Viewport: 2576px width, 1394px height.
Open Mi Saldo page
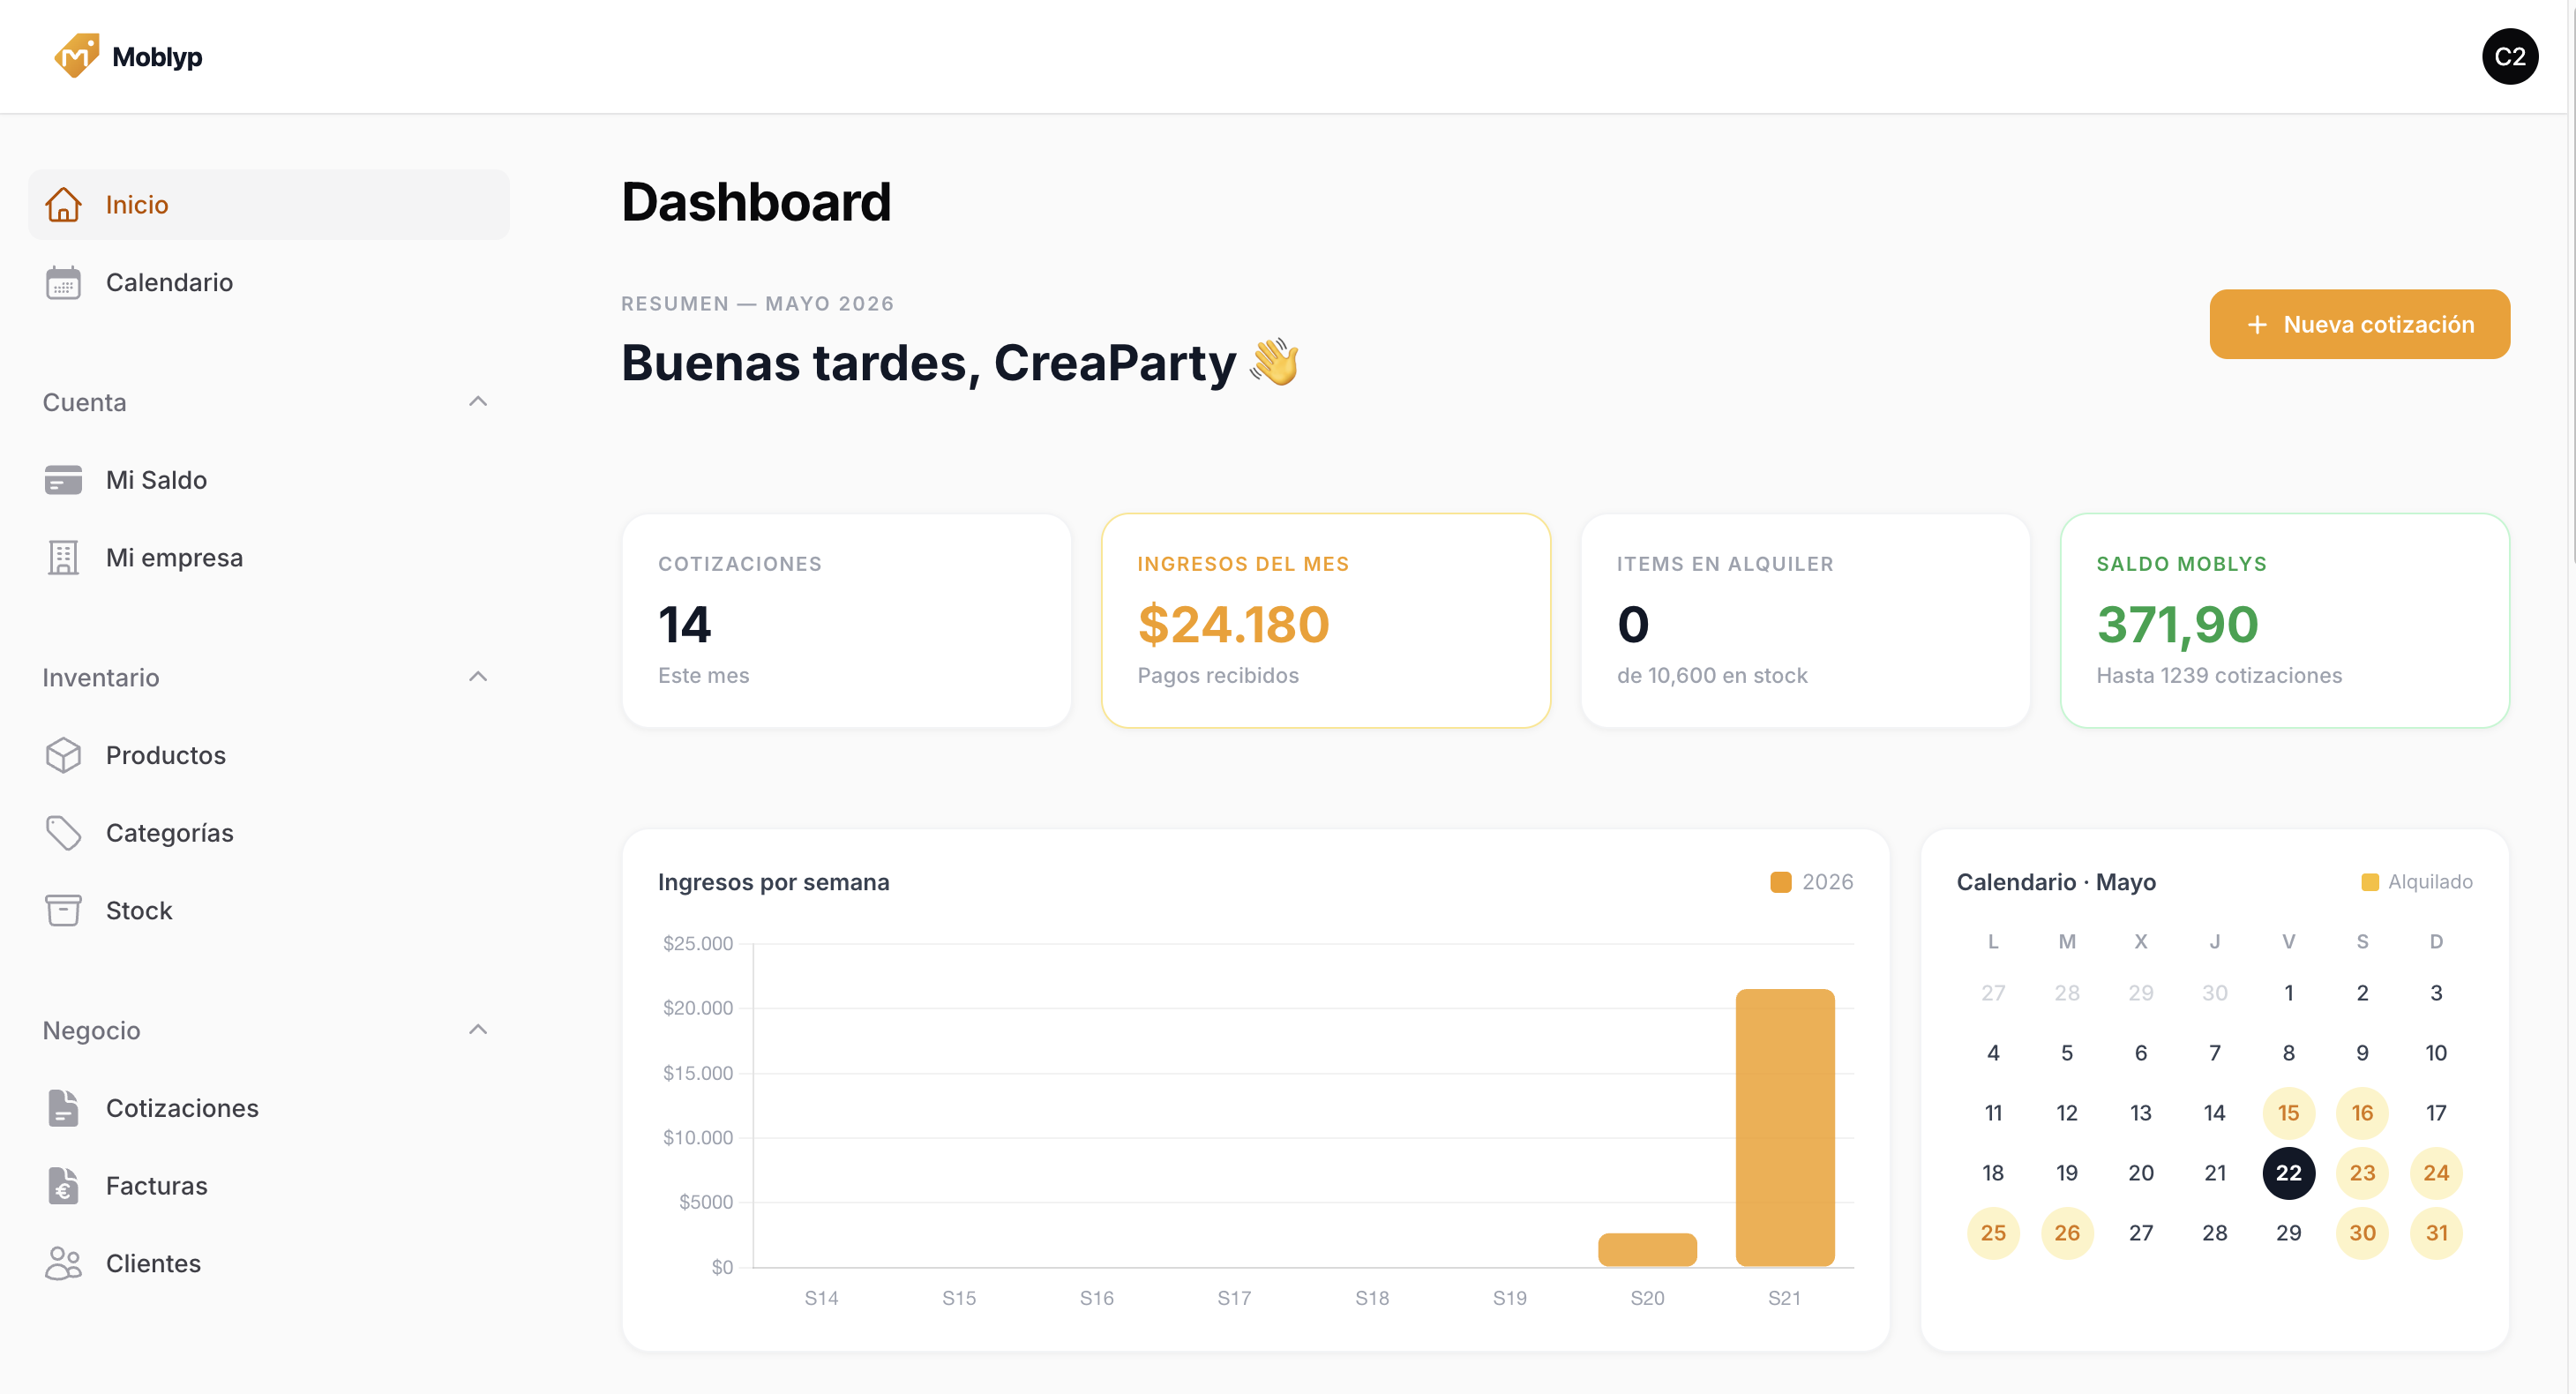tap(269, 480)
